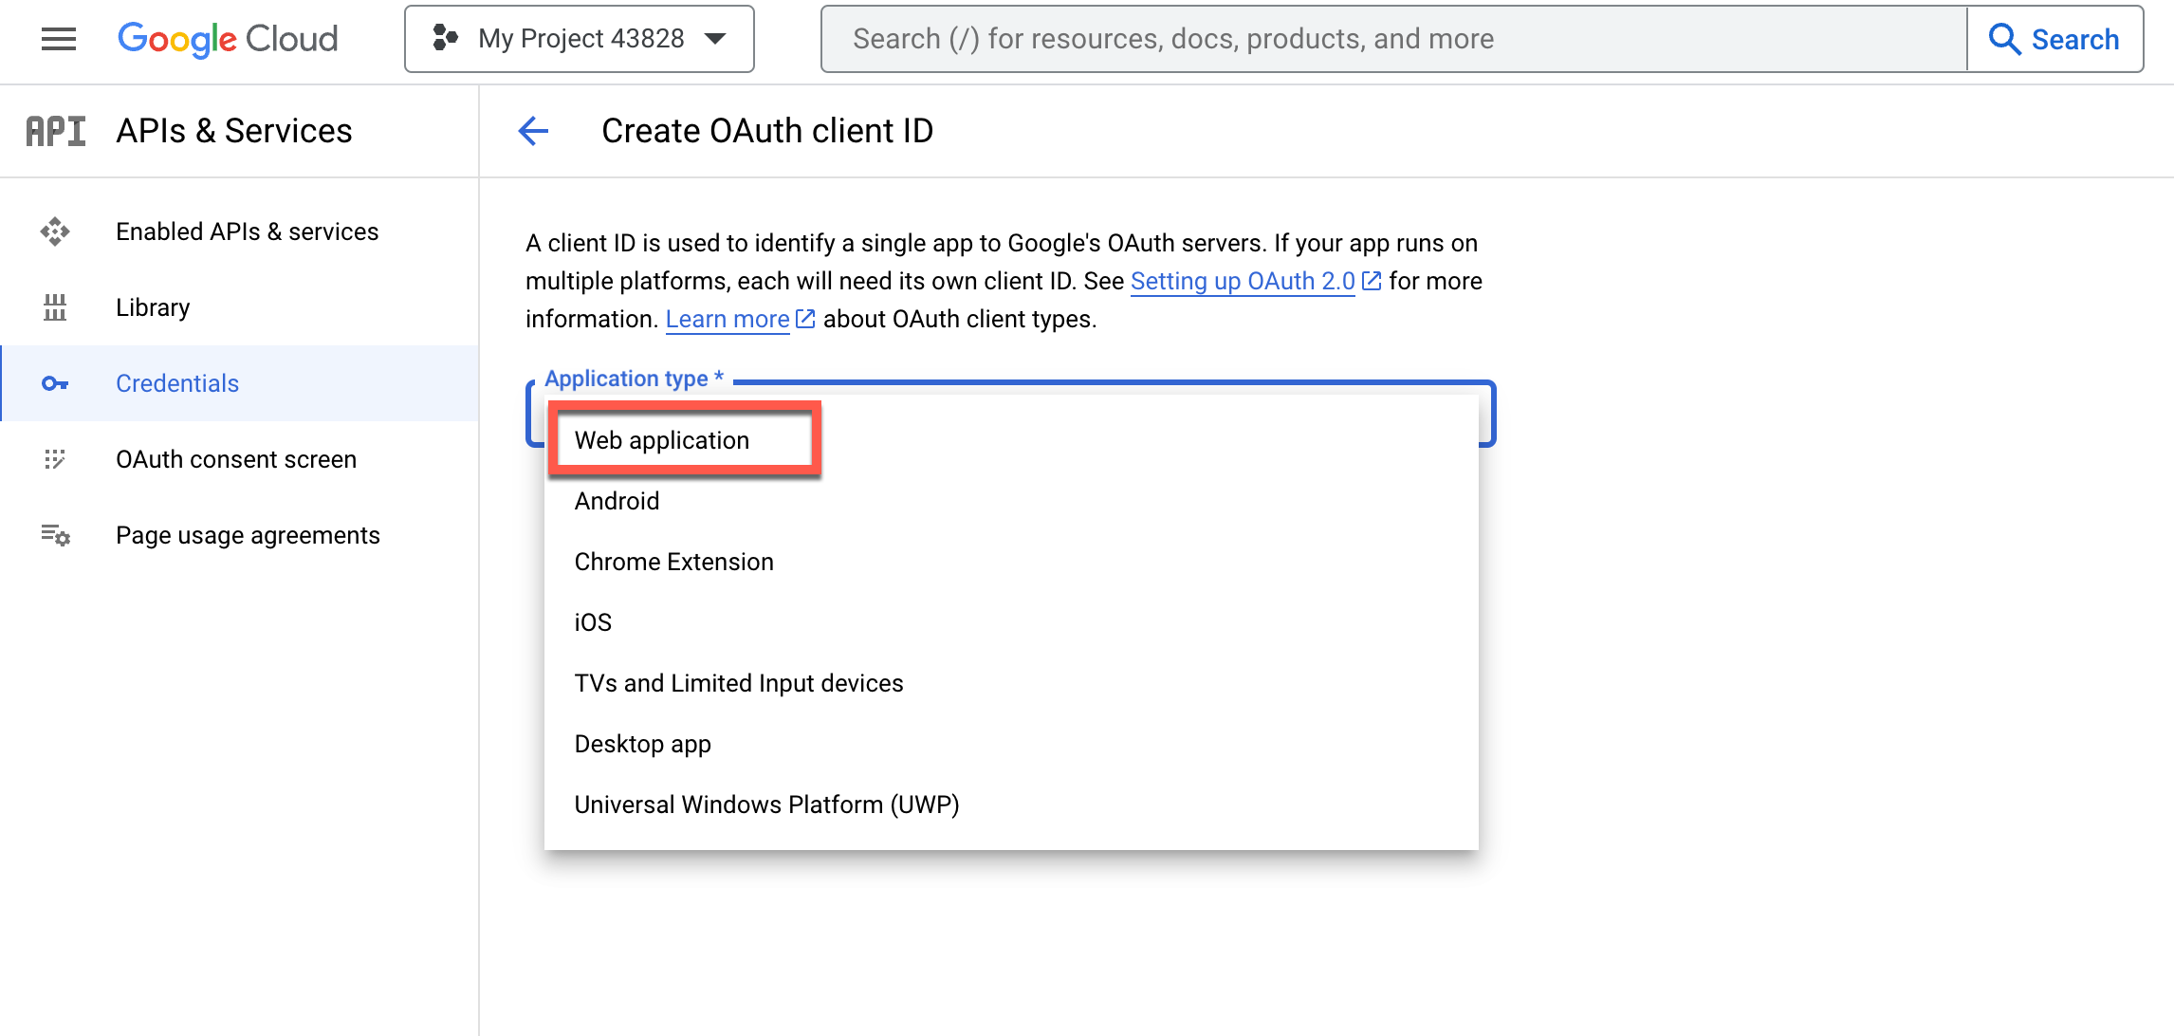The image size is (2174, 1036).
Task: Click the Credentials key icon
Action: click(55, 383)
